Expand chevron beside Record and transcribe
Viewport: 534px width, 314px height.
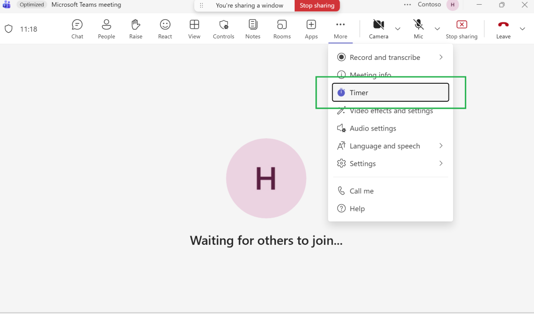pyautogui.click(x=441, y=57)
